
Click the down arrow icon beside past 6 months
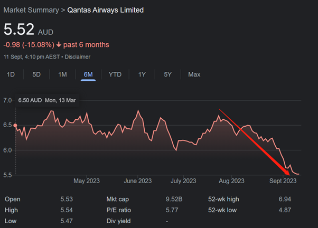59,44
